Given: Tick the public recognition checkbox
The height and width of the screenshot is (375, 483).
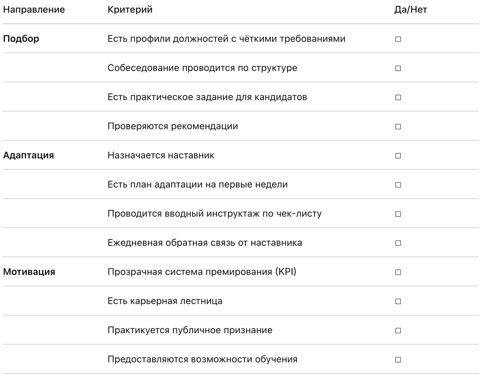Looking at the screenshot, I should pos(398,331).
